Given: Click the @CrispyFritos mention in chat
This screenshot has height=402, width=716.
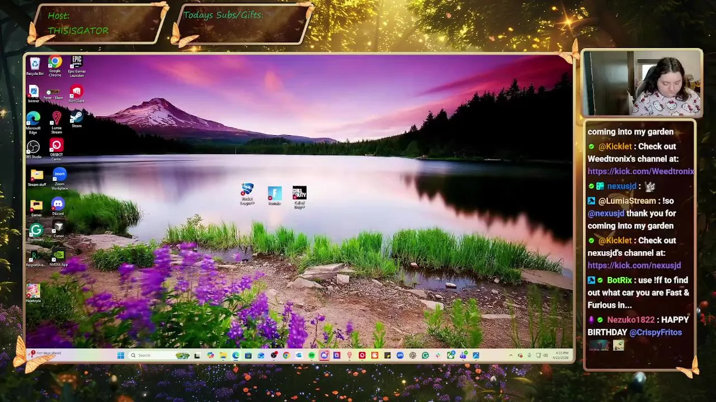Looking at the screenshot, I should (x=656, y=332).
